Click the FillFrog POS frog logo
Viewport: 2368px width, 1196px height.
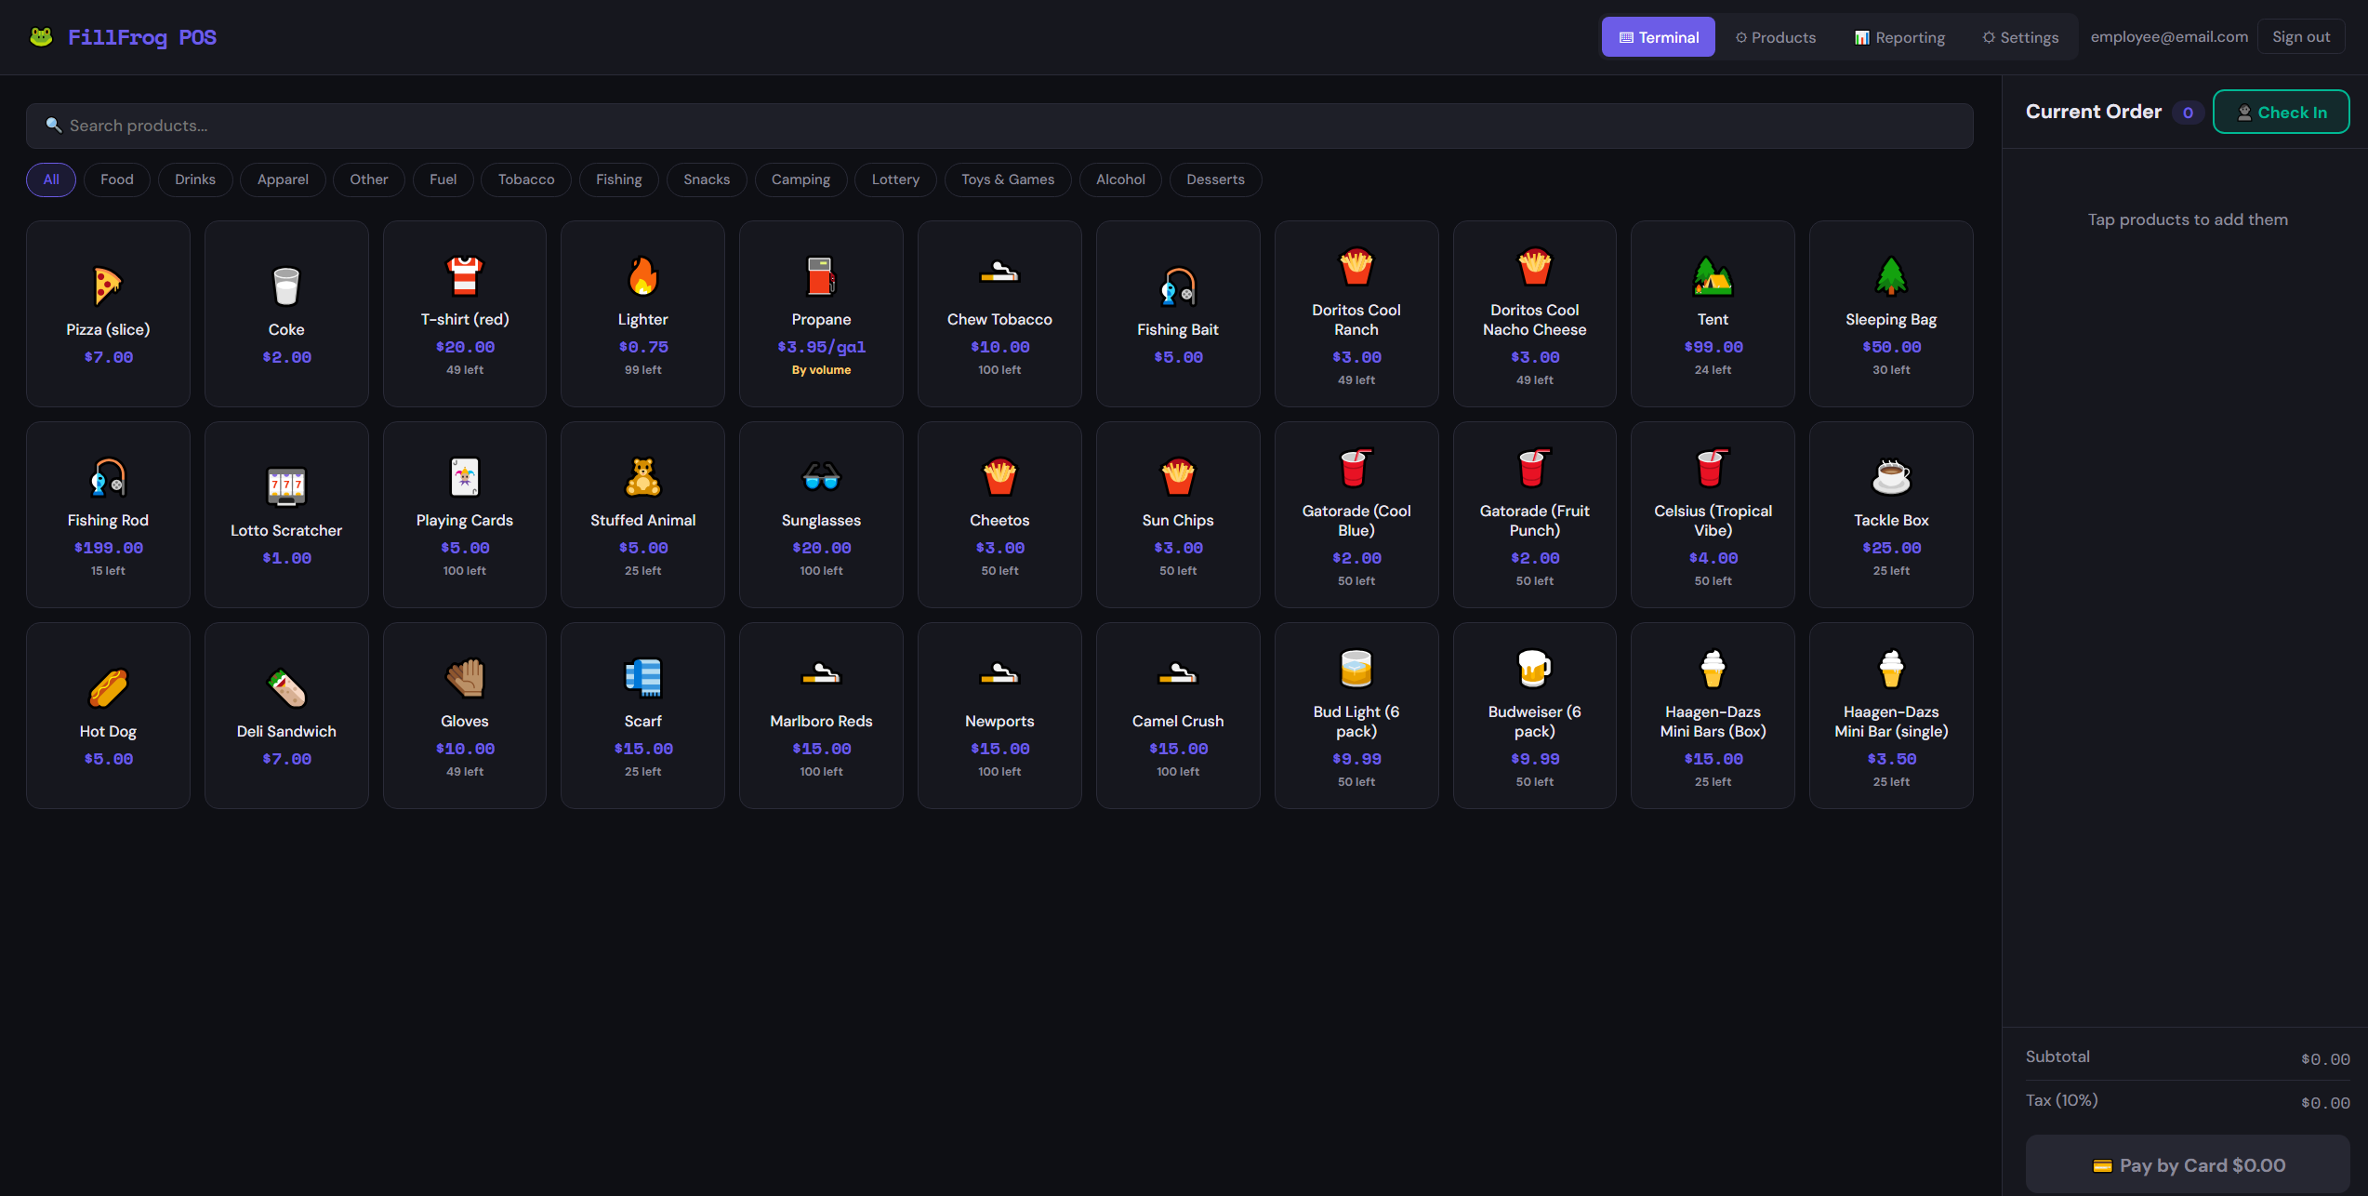(41, 37)
